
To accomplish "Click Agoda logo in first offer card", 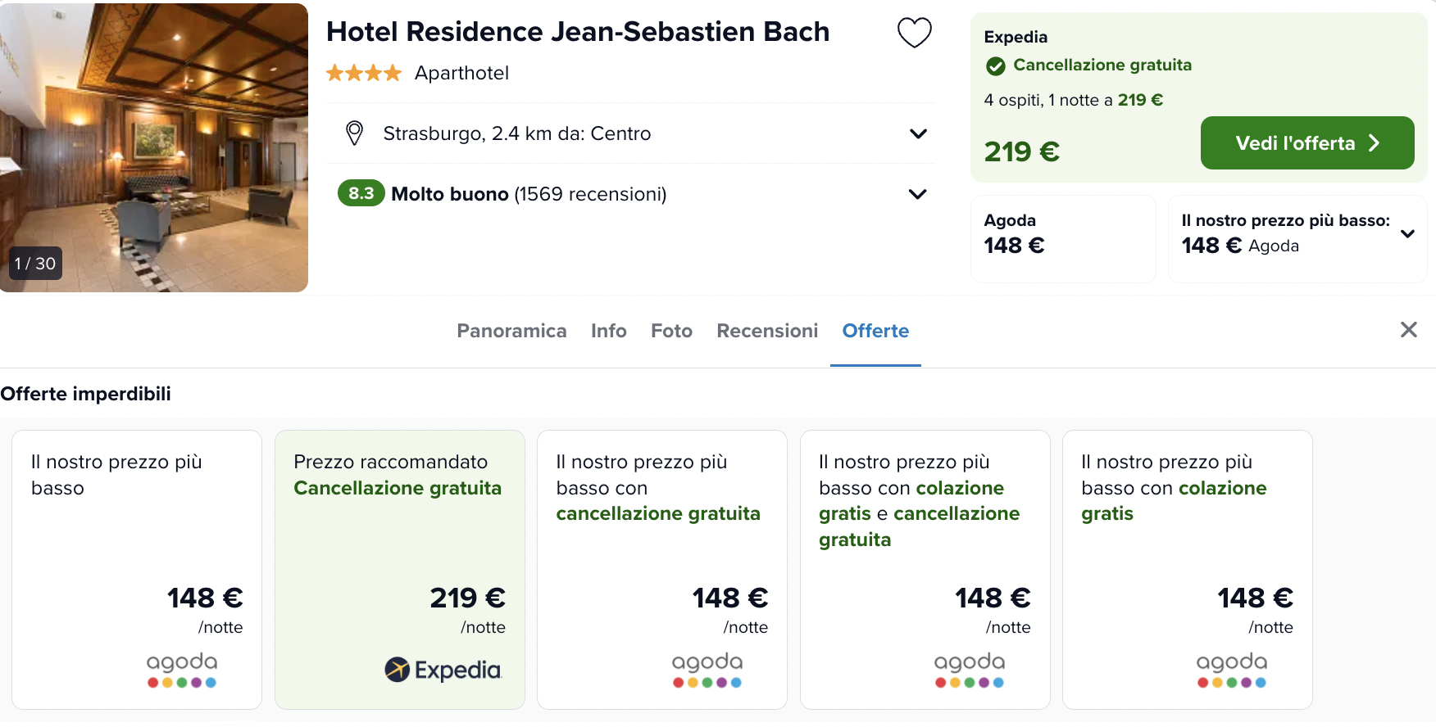I will [x=182, y=670].
